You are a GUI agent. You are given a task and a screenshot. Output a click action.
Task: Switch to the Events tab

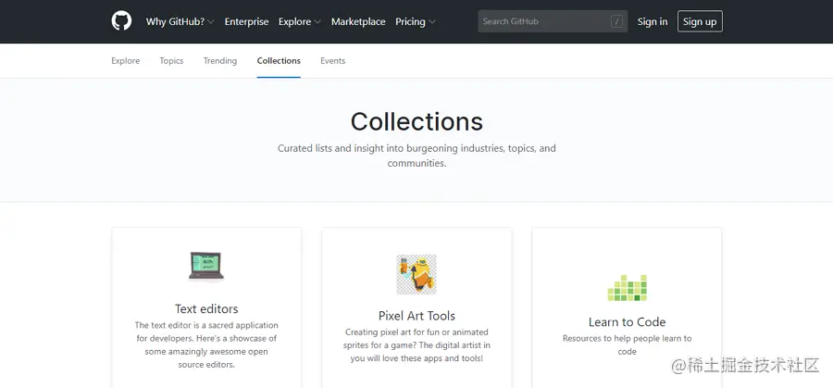(332, 60)
